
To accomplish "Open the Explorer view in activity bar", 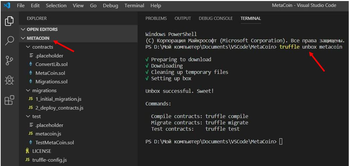I will (x=9, y=21).
